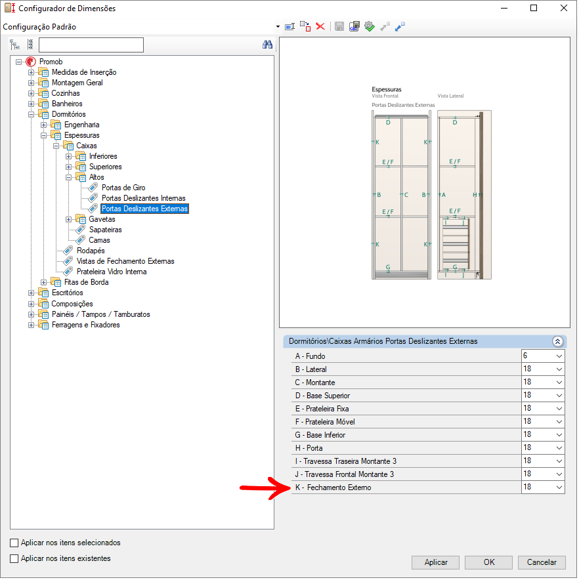Click the binoculars search icon
This screenshot has width=579, height=580.
tap(267, 45)
